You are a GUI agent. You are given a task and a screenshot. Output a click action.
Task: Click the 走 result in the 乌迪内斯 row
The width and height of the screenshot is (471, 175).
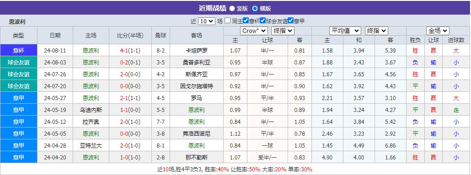(x=456, y=110)
